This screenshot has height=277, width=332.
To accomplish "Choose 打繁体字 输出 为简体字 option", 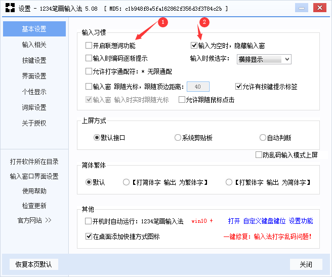I will point(229,182).
